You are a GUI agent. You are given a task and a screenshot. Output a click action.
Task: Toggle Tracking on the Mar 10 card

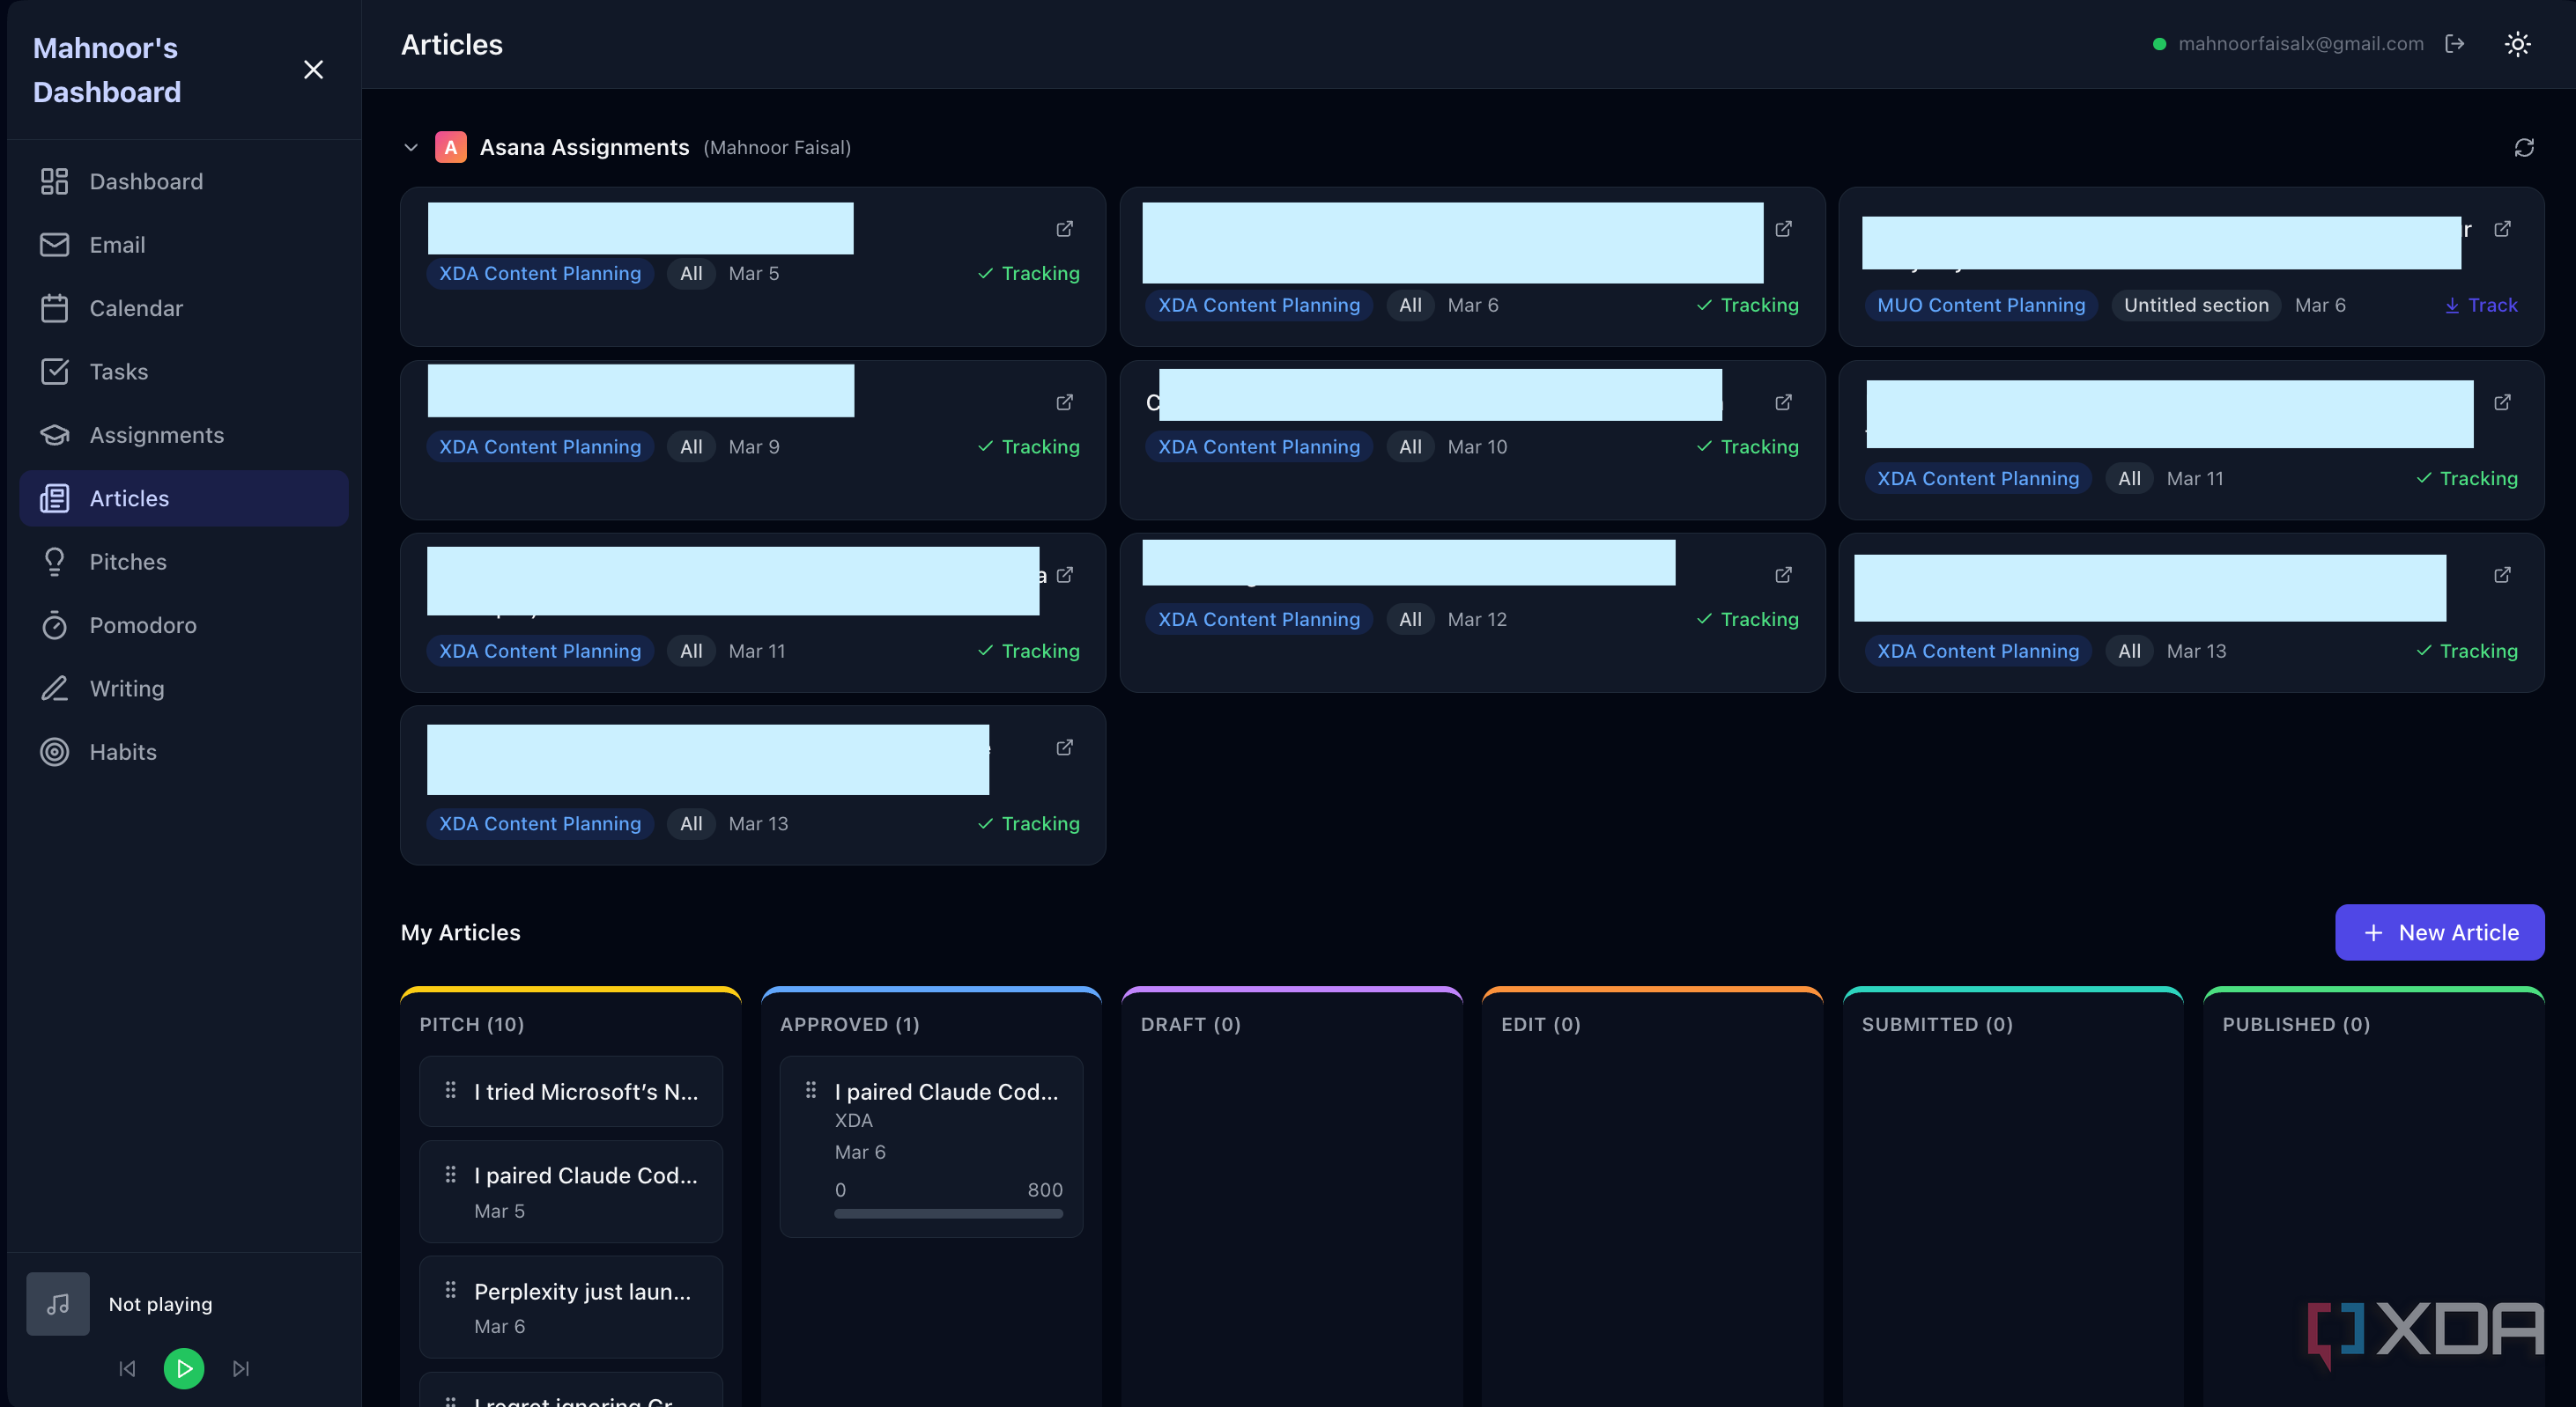1747,446
